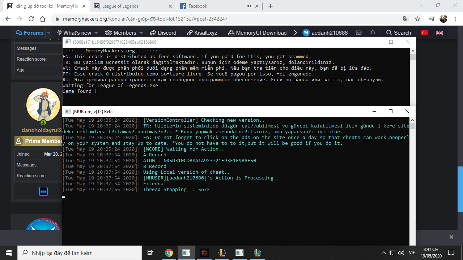Open the Discord link
463x260 pixels.
163,33
